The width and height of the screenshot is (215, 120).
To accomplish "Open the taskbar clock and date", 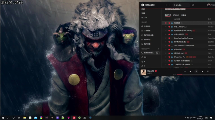I will 200,118.
